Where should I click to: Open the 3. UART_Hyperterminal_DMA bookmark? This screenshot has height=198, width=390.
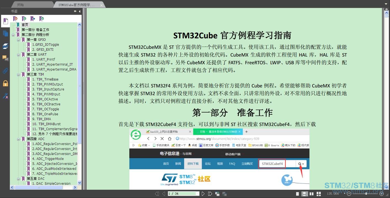coord(54,69)
